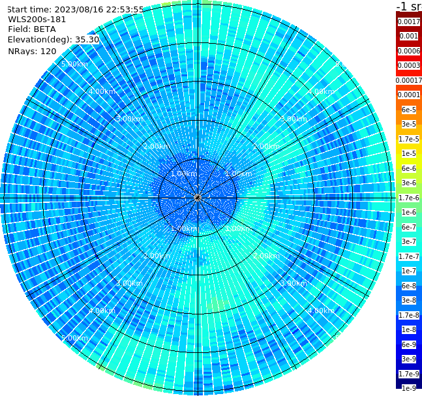
Task: Click the 0.0017 colorbar label
Action: [x=409, y=22]
